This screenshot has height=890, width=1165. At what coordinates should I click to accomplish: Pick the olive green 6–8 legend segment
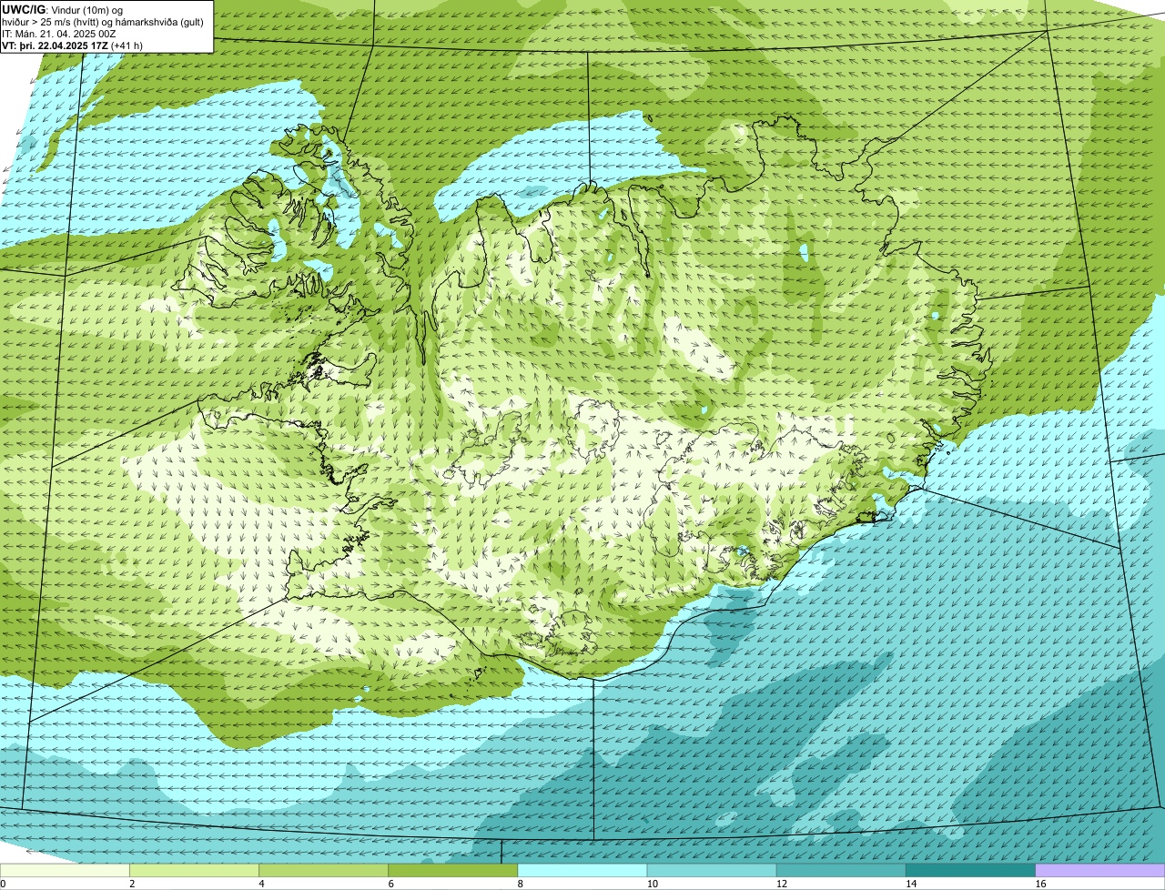(453, 870)
